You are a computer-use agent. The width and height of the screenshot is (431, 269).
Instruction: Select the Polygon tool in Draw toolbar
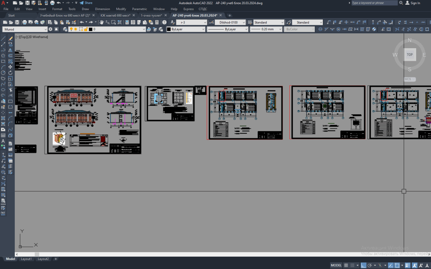click(x=3, y=55)
